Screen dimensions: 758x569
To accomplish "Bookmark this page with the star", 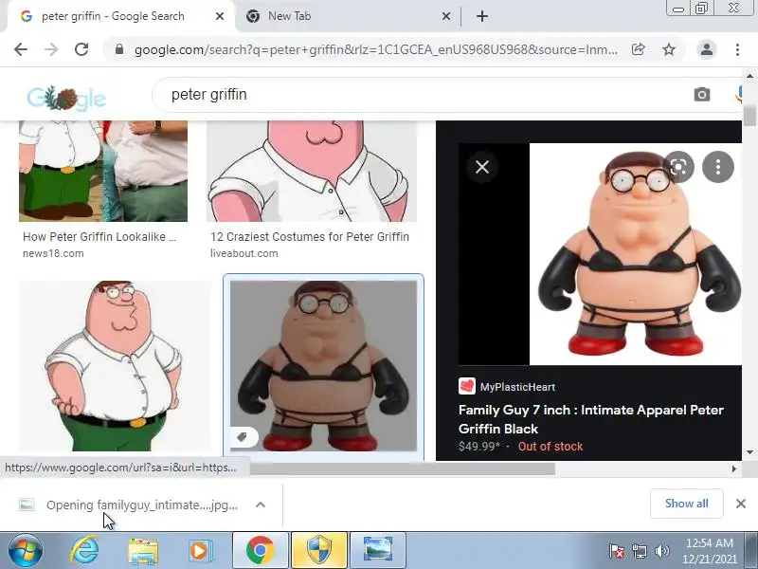I will 669,49.
